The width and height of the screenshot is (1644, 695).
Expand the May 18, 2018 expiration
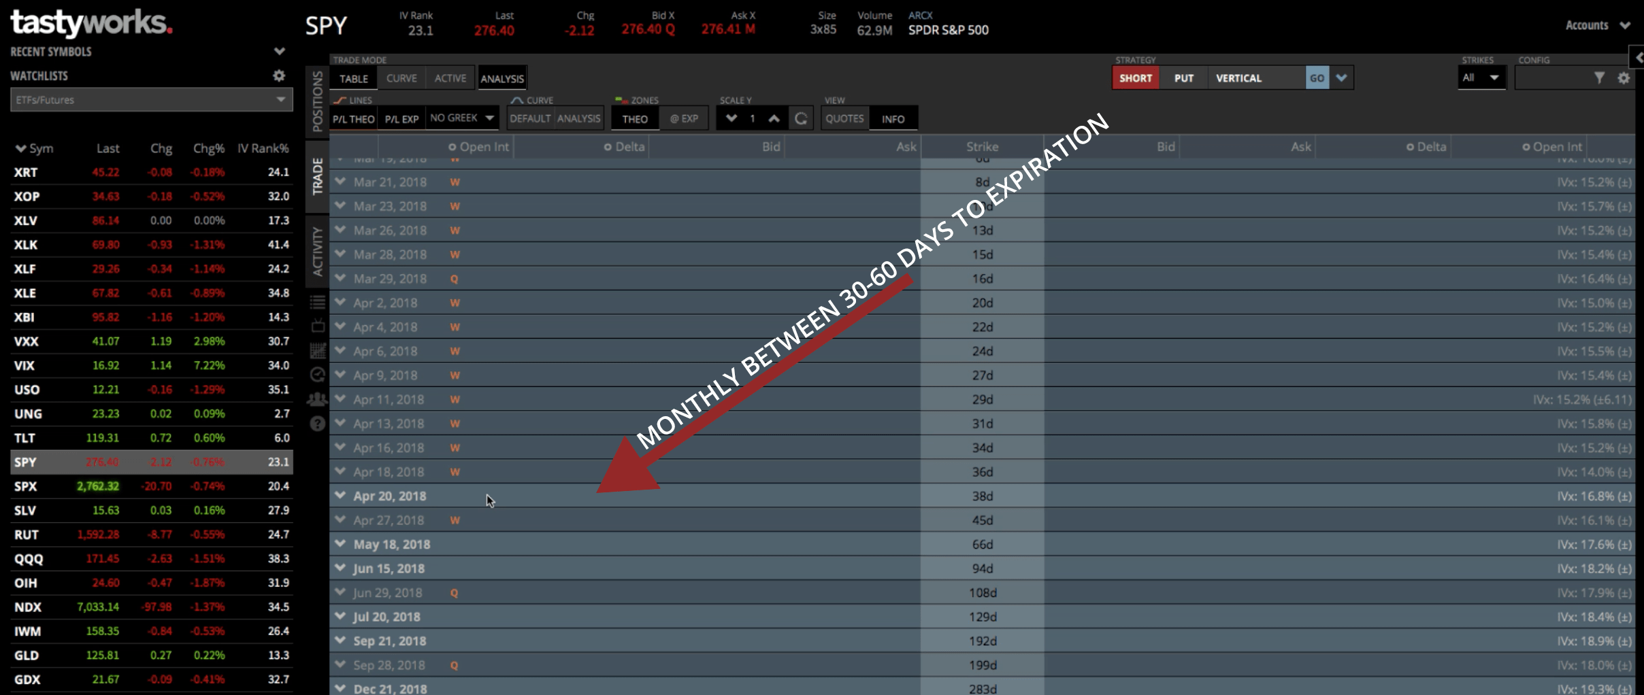point(340,544)
